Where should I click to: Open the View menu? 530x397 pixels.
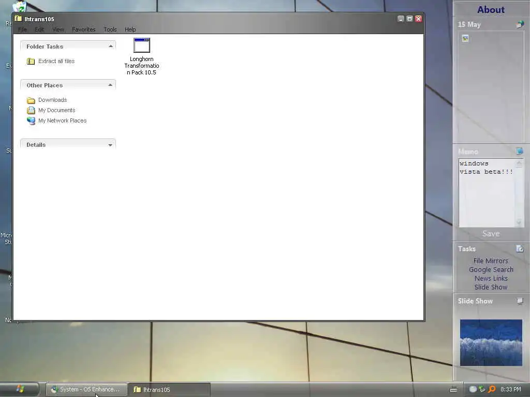click(x=58, y=29)
